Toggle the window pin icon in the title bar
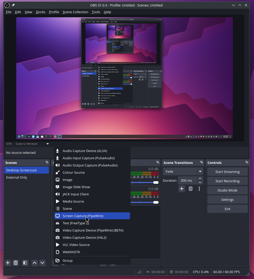 pyautogui.click(x=13, y=5)
